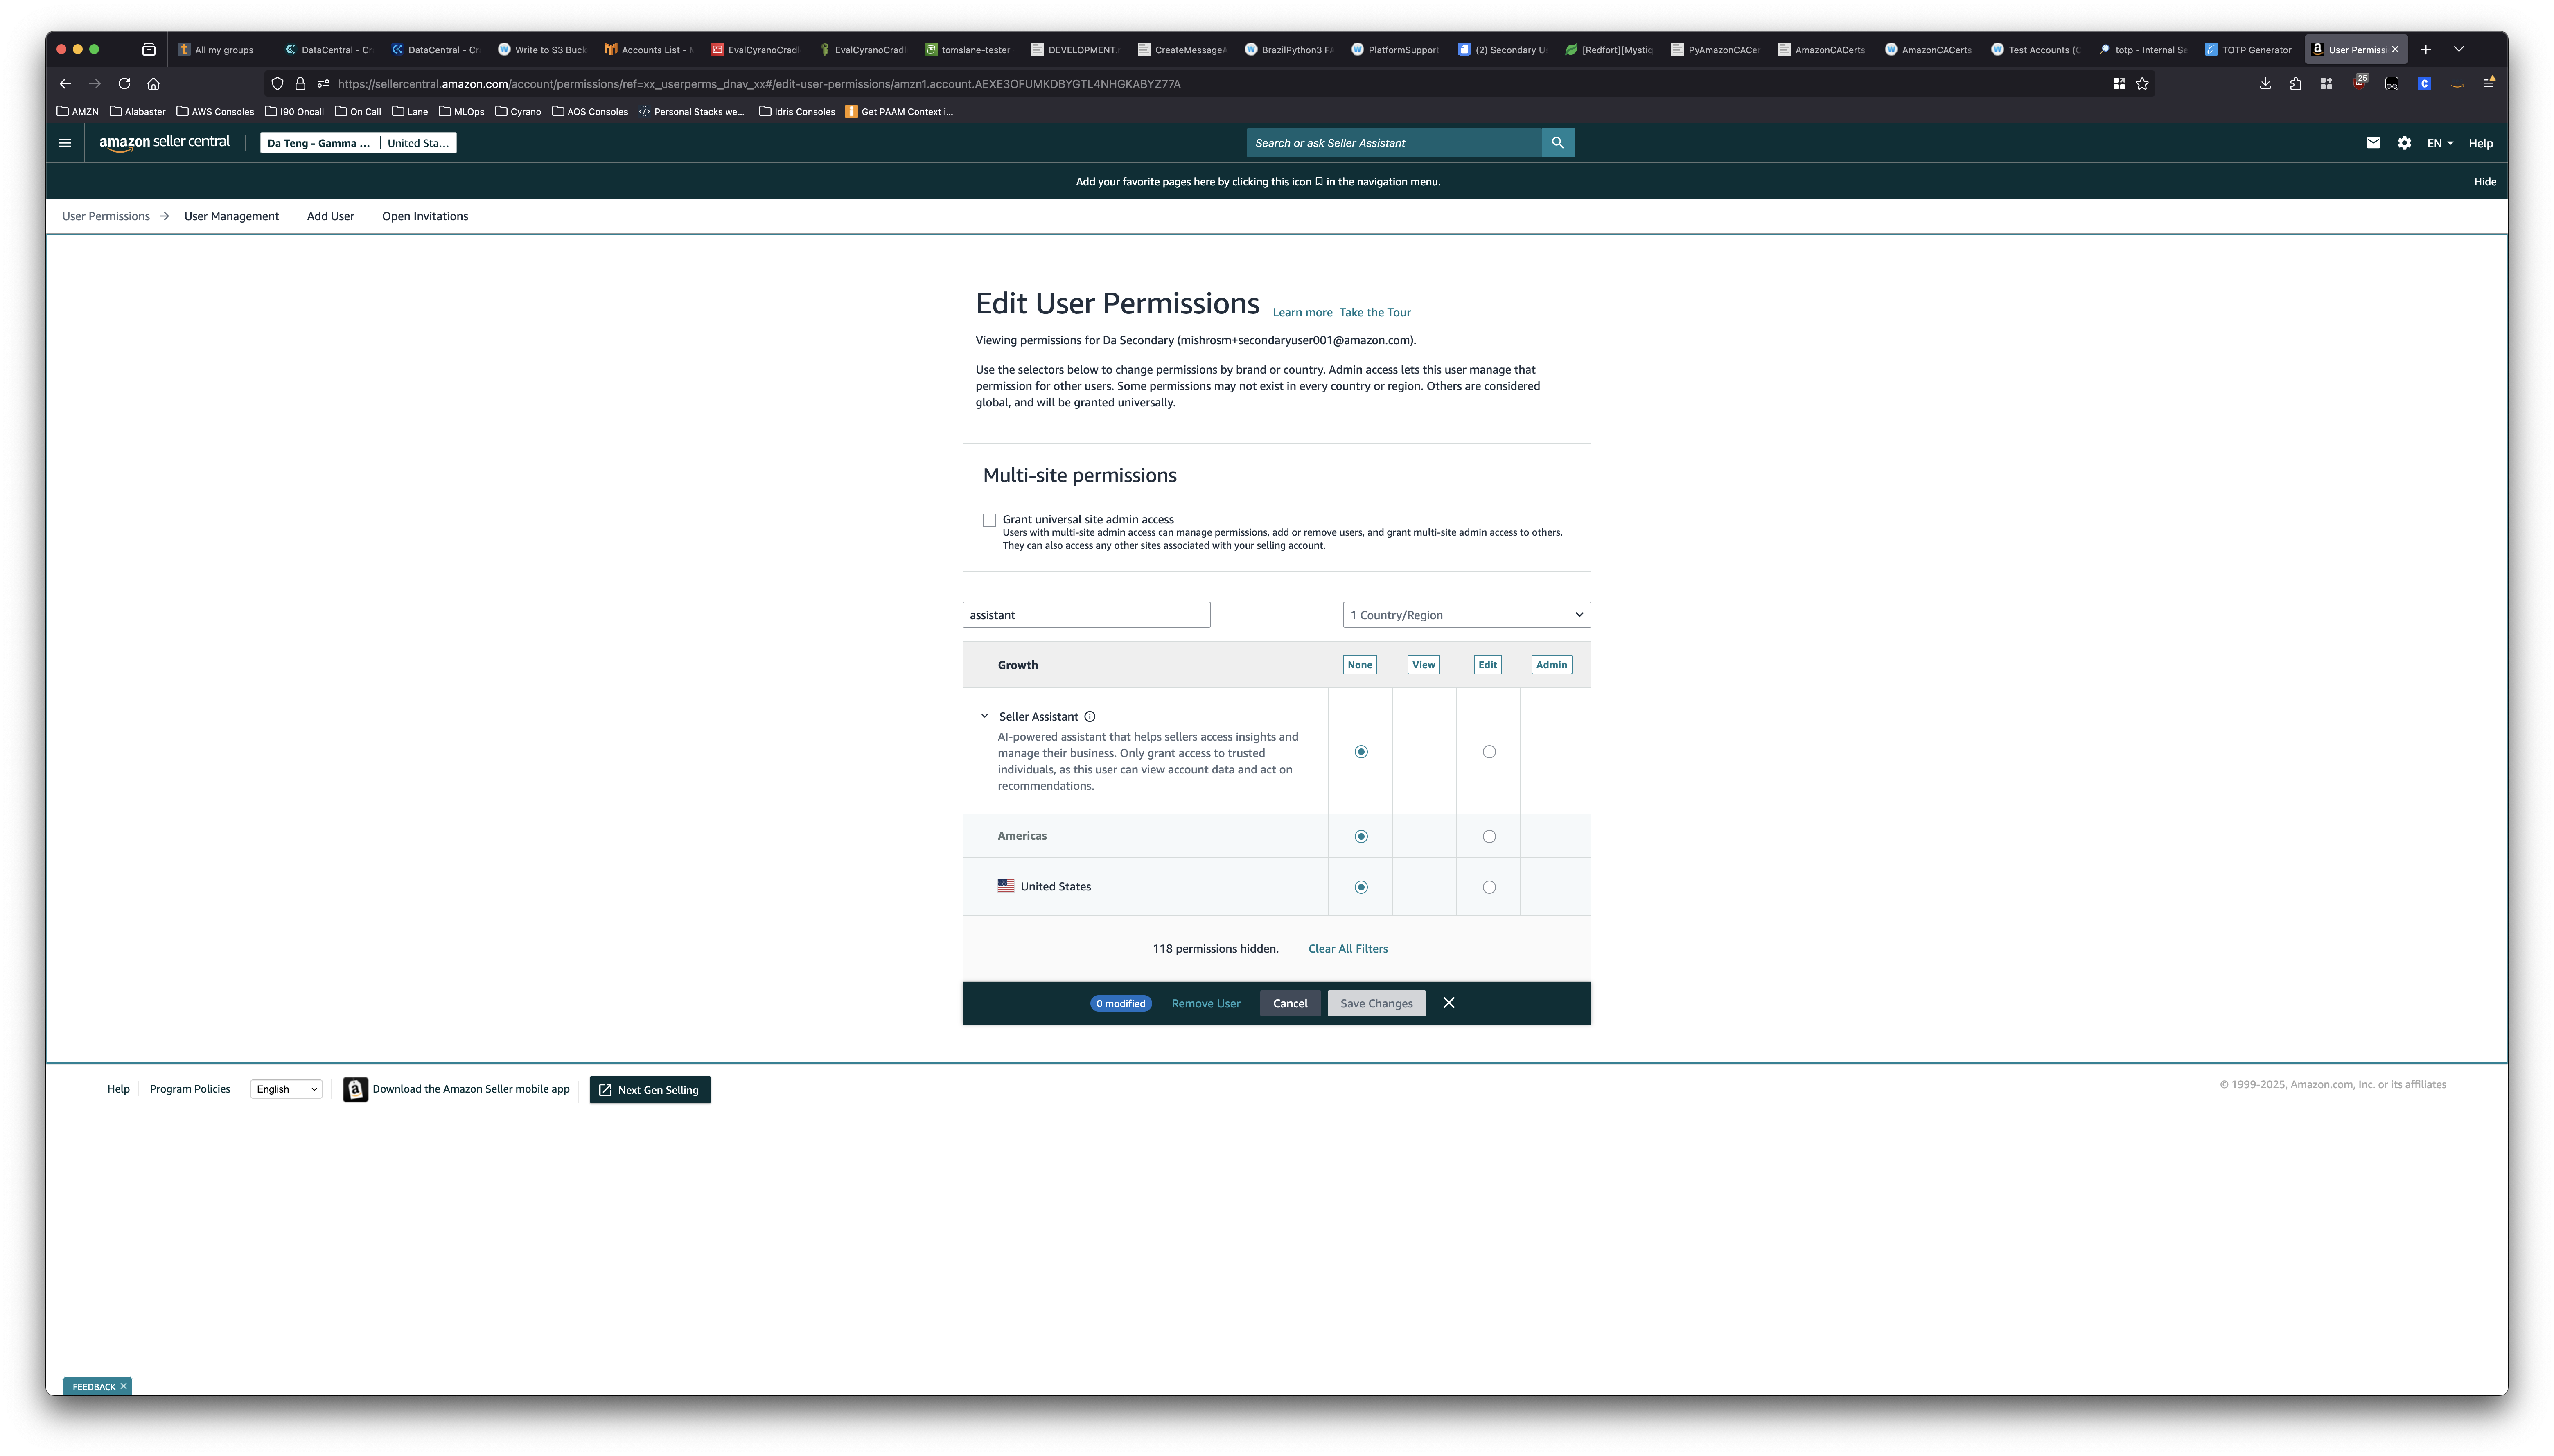Click the magnifier search button
Screen dimensions: 2554x1456
tap(1557, 143)
